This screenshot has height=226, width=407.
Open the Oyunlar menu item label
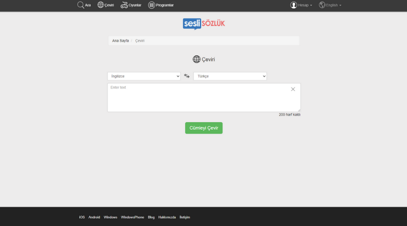[x=135, y=5]
